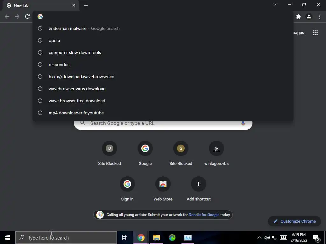Open File Explorer from the taskbar
The width and height of the screenshot is (326, 244).
(x=157, y=238)
